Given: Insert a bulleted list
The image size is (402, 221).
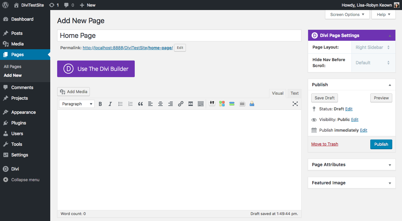Looking at the screenshot, I should tap(120, 104).
